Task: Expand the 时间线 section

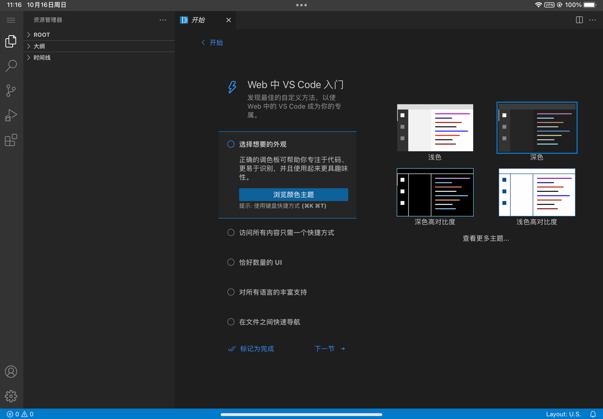Action: click(x=42, y=57)
